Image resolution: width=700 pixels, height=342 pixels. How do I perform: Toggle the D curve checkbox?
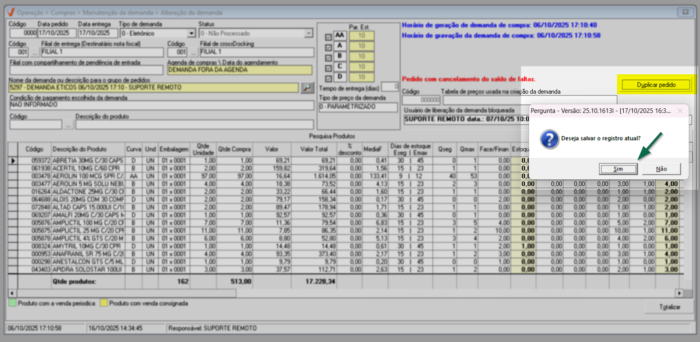click(328, 78)
